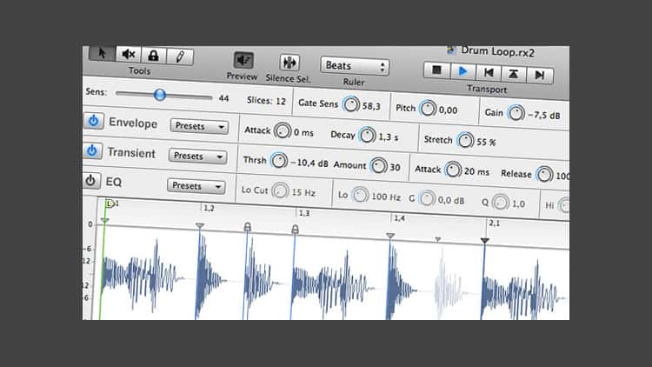652x367 pixels.
Task: Skip to end with forward button
Action: (x=540, y=76)
